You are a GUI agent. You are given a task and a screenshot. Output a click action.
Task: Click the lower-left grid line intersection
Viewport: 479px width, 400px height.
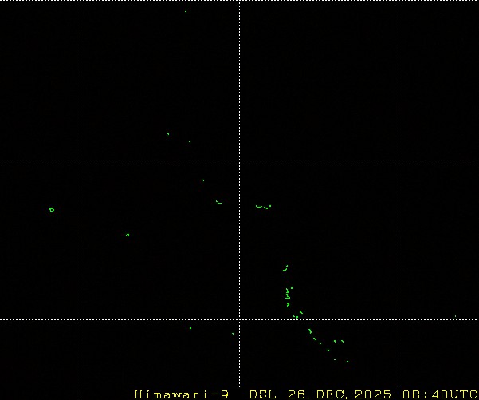[x=80, y=319]
